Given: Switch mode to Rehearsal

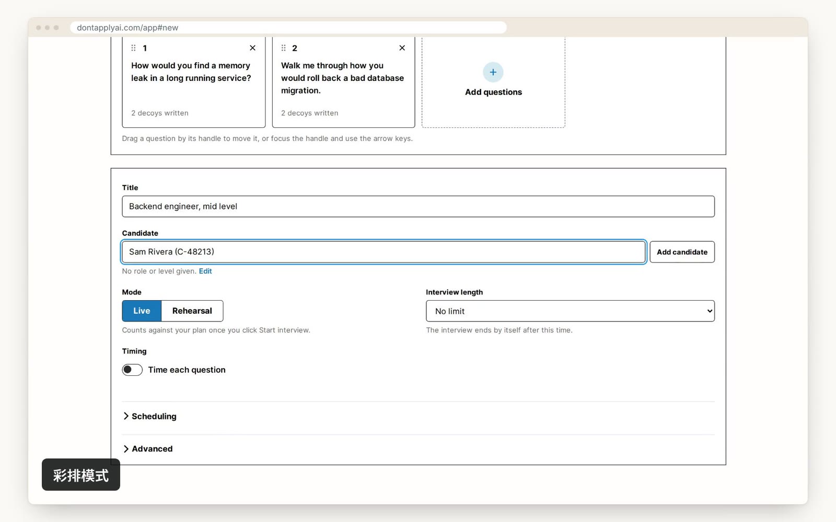Looking at the screenshot, I should click(x=192, y=311).
